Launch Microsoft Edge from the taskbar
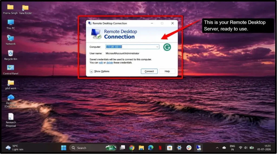Screen dimensions: 277x154 point(151,148)
